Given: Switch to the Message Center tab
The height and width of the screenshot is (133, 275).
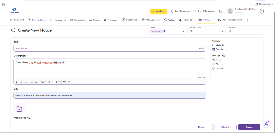Looking at the screenshot, I should (151, 20).
